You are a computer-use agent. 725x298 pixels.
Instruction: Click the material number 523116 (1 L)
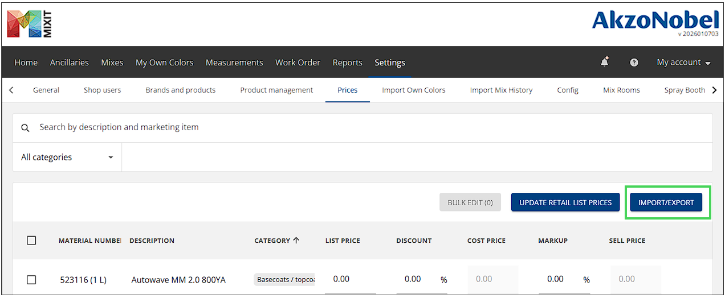pyautogui.click(x=83, y=280)
